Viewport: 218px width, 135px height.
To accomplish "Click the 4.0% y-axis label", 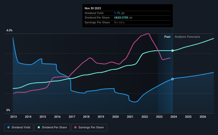I will click(x=9, y=30).
